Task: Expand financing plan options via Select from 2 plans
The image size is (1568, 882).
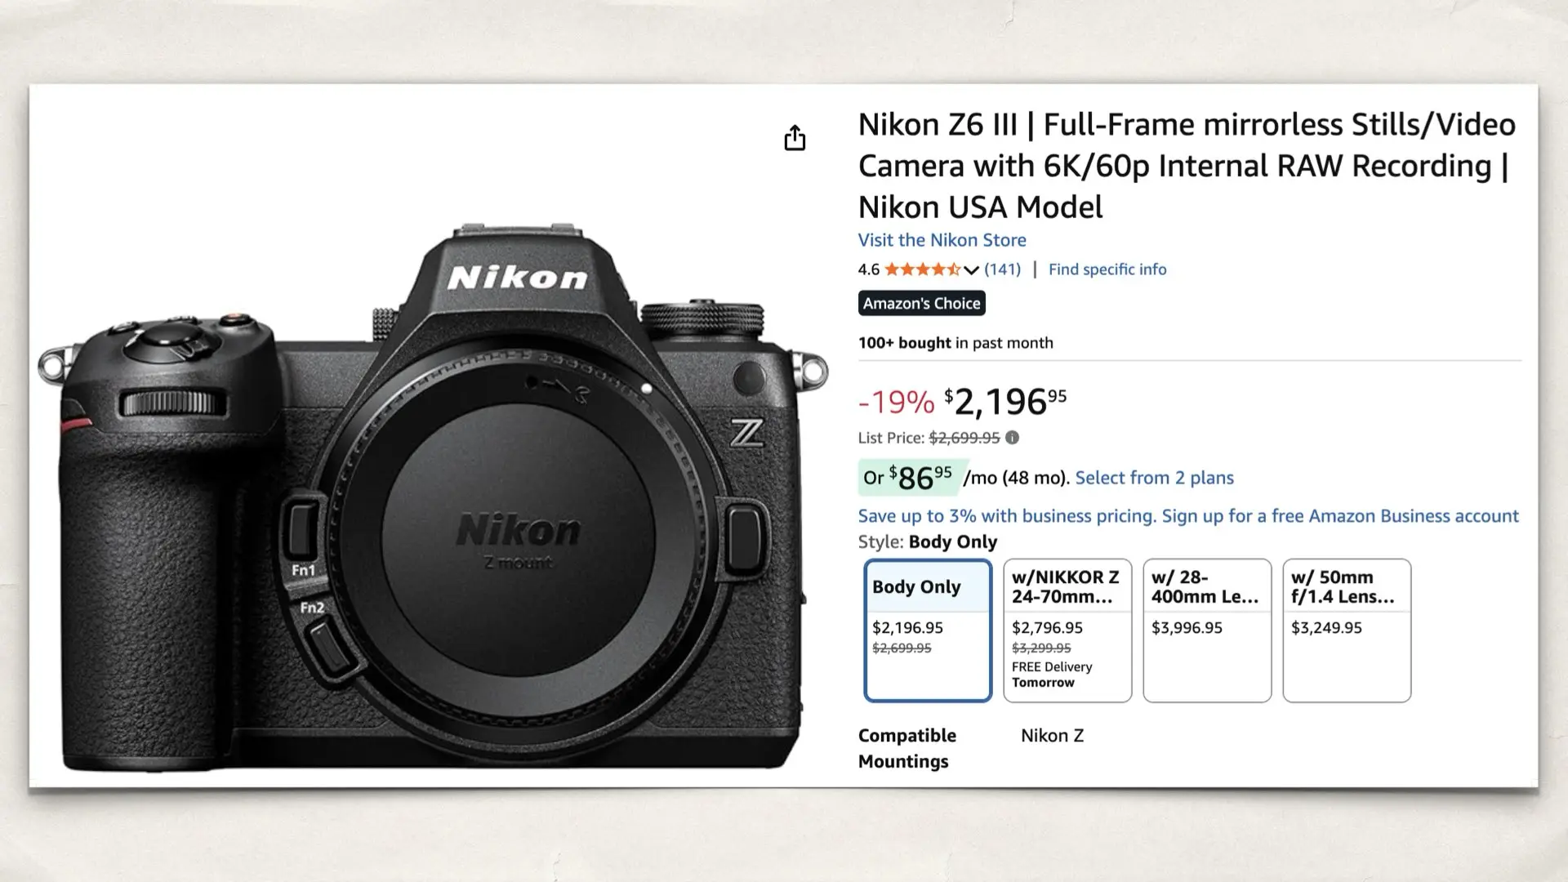Action: [1155, 477]
